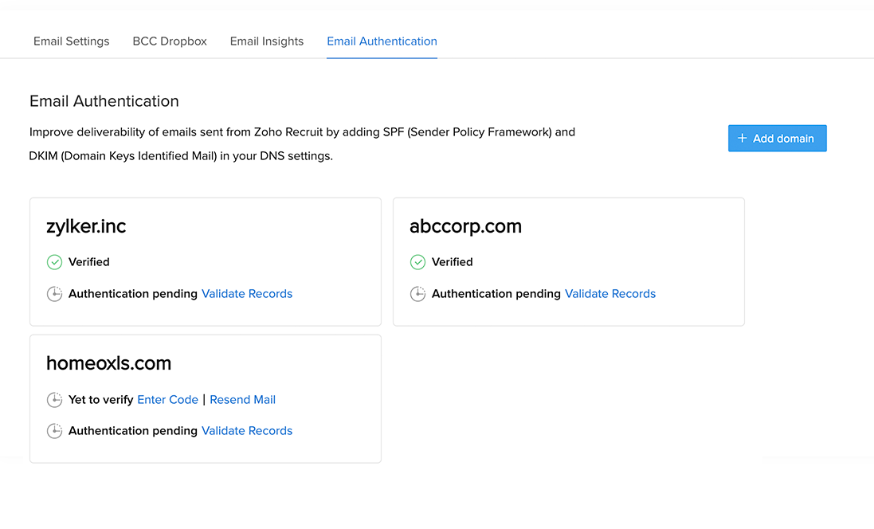874x529 pixels.
Task: Click Enter Code for homeoxls.com
Action: point(167,400)
